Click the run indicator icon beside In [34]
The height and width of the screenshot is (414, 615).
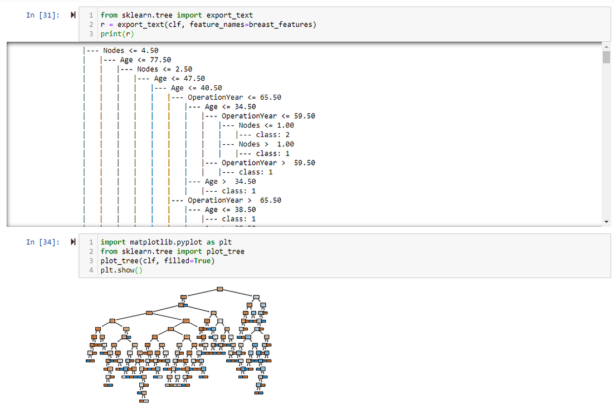72,242
